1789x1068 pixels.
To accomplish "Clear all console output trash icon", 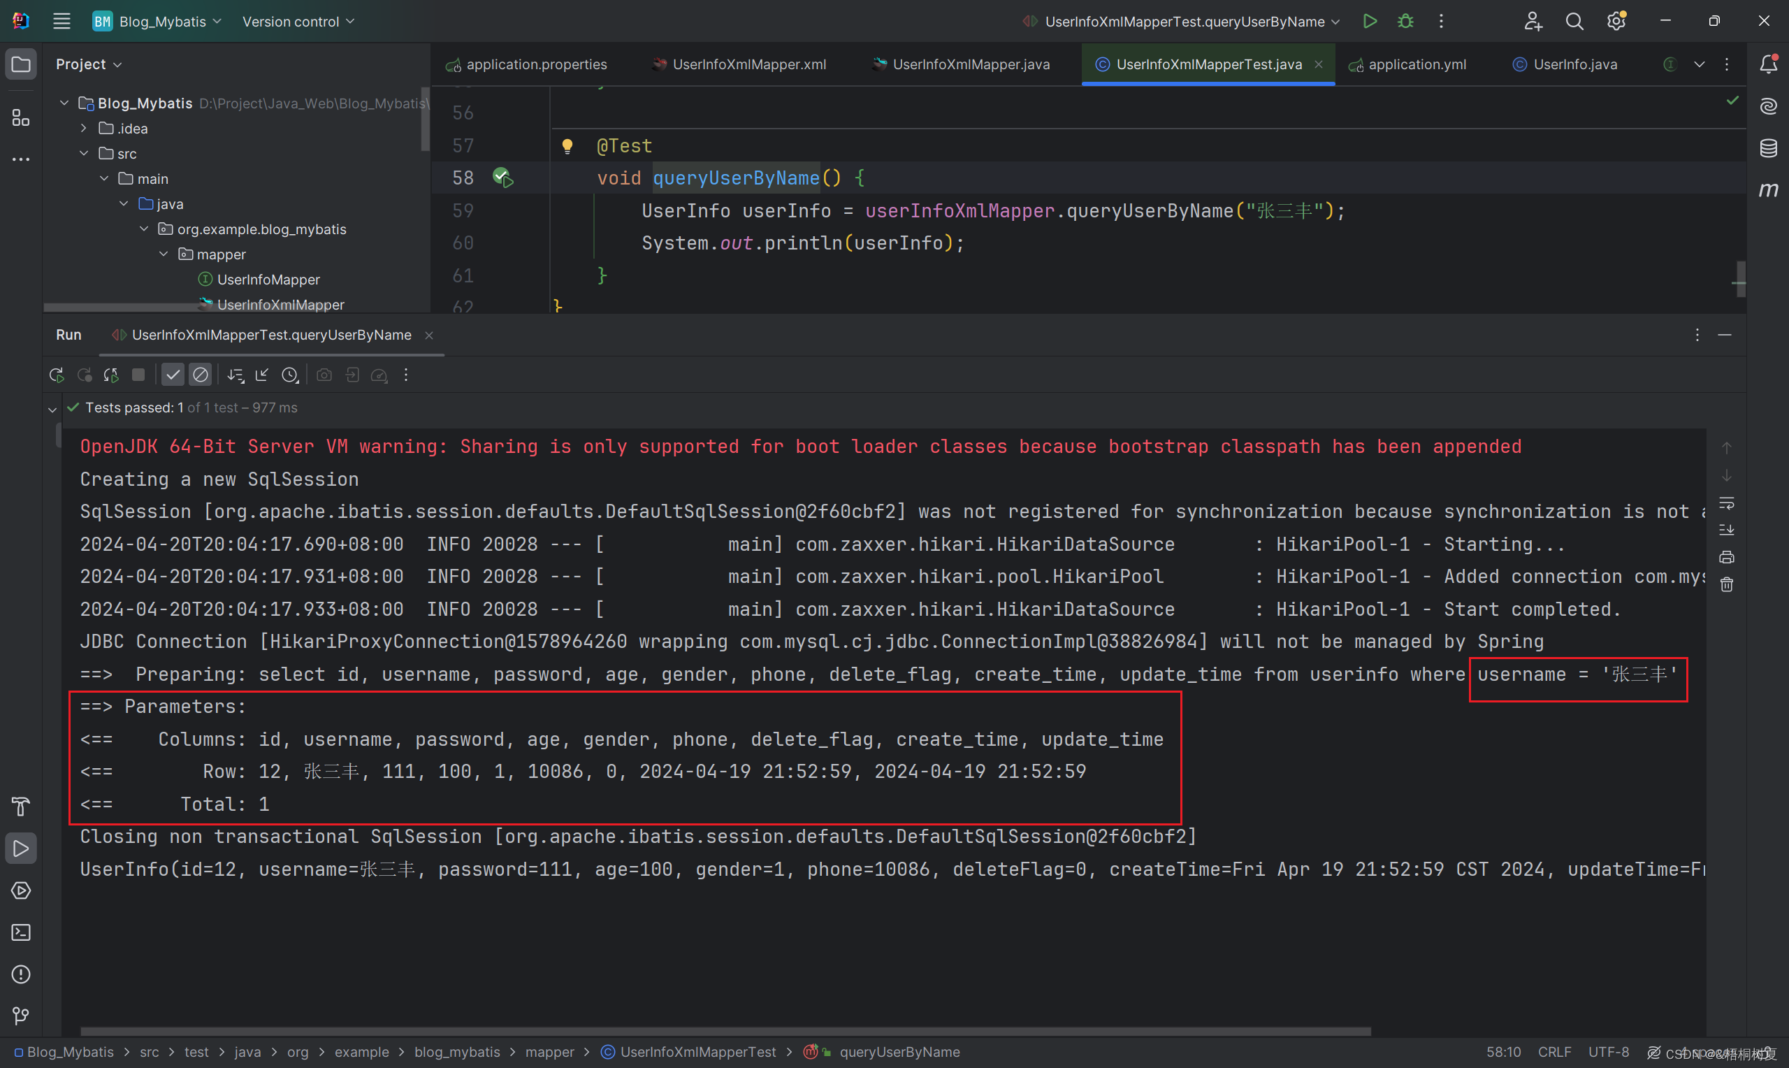I will pyautogui.click(x=1726, y=584).
